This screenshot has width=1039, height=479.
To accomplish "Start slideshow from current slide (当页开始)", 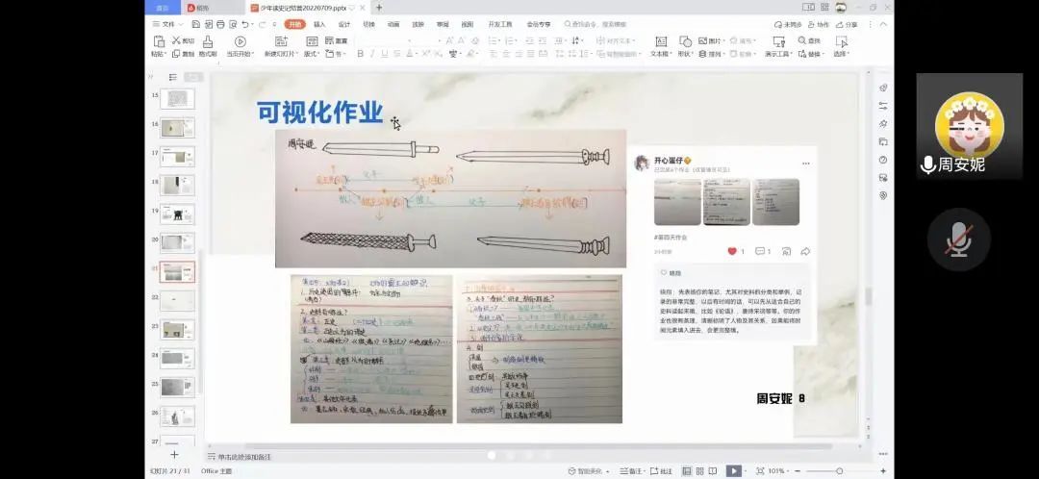I will (x=240, y=41).
